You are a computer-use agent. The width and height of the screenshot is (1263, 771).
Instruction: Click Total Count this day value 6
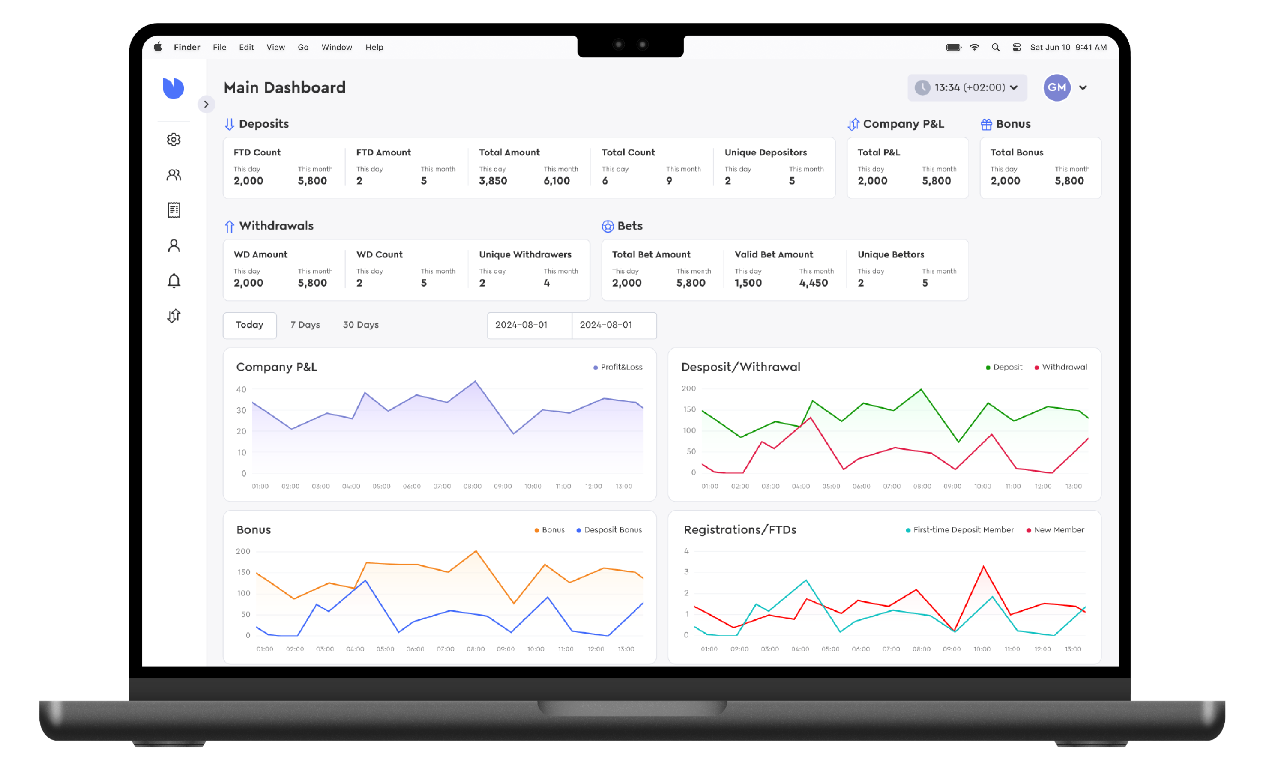(605, 180)
